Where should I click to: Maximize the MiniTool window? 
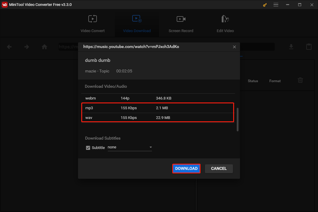pyautogui.click(x=299, y=5)
